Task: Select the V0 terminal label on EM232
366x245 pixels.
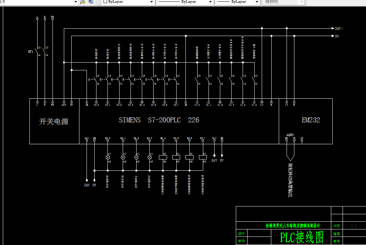Action: pyautogui.click(x=294, y=138)
